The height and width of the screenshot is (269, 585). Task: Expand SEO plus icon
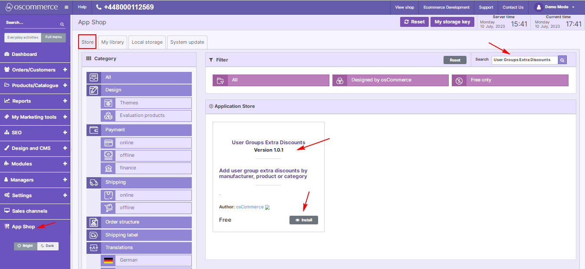65,133
